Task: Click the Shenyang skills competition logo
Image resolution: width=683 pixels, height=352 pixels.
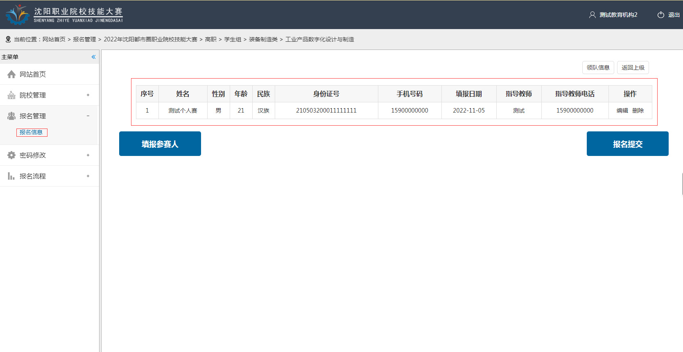Action: (x=64, y=15)
